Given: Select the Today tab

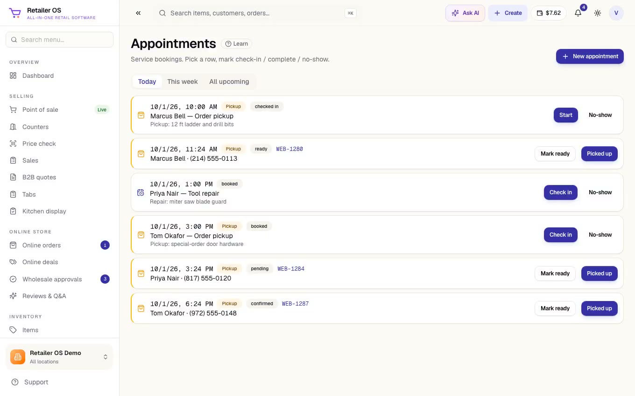Looking at the screenshot, I should [147, 82].
